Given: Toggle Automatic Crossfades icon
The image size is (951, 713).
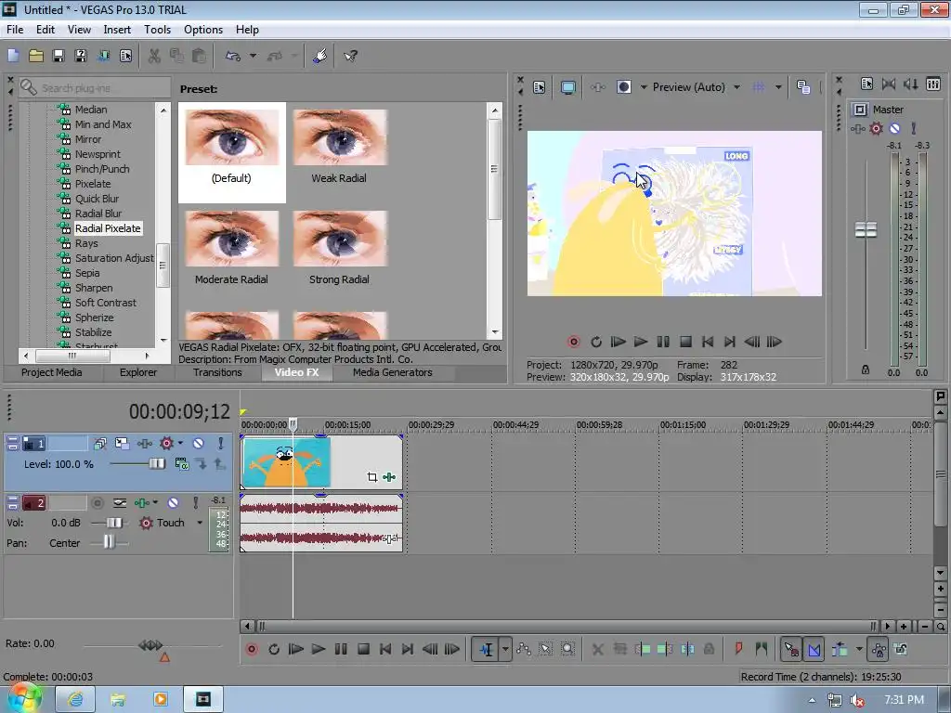Looking at the screenshot, I should click(x=814, y=649).
